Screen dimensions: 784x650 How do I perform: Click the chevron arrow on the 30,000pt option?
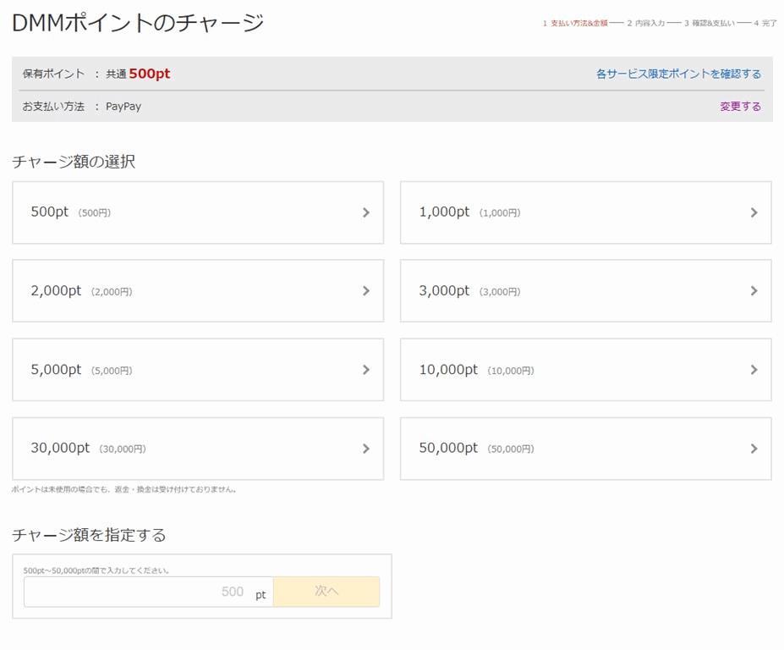click(365, 449)
